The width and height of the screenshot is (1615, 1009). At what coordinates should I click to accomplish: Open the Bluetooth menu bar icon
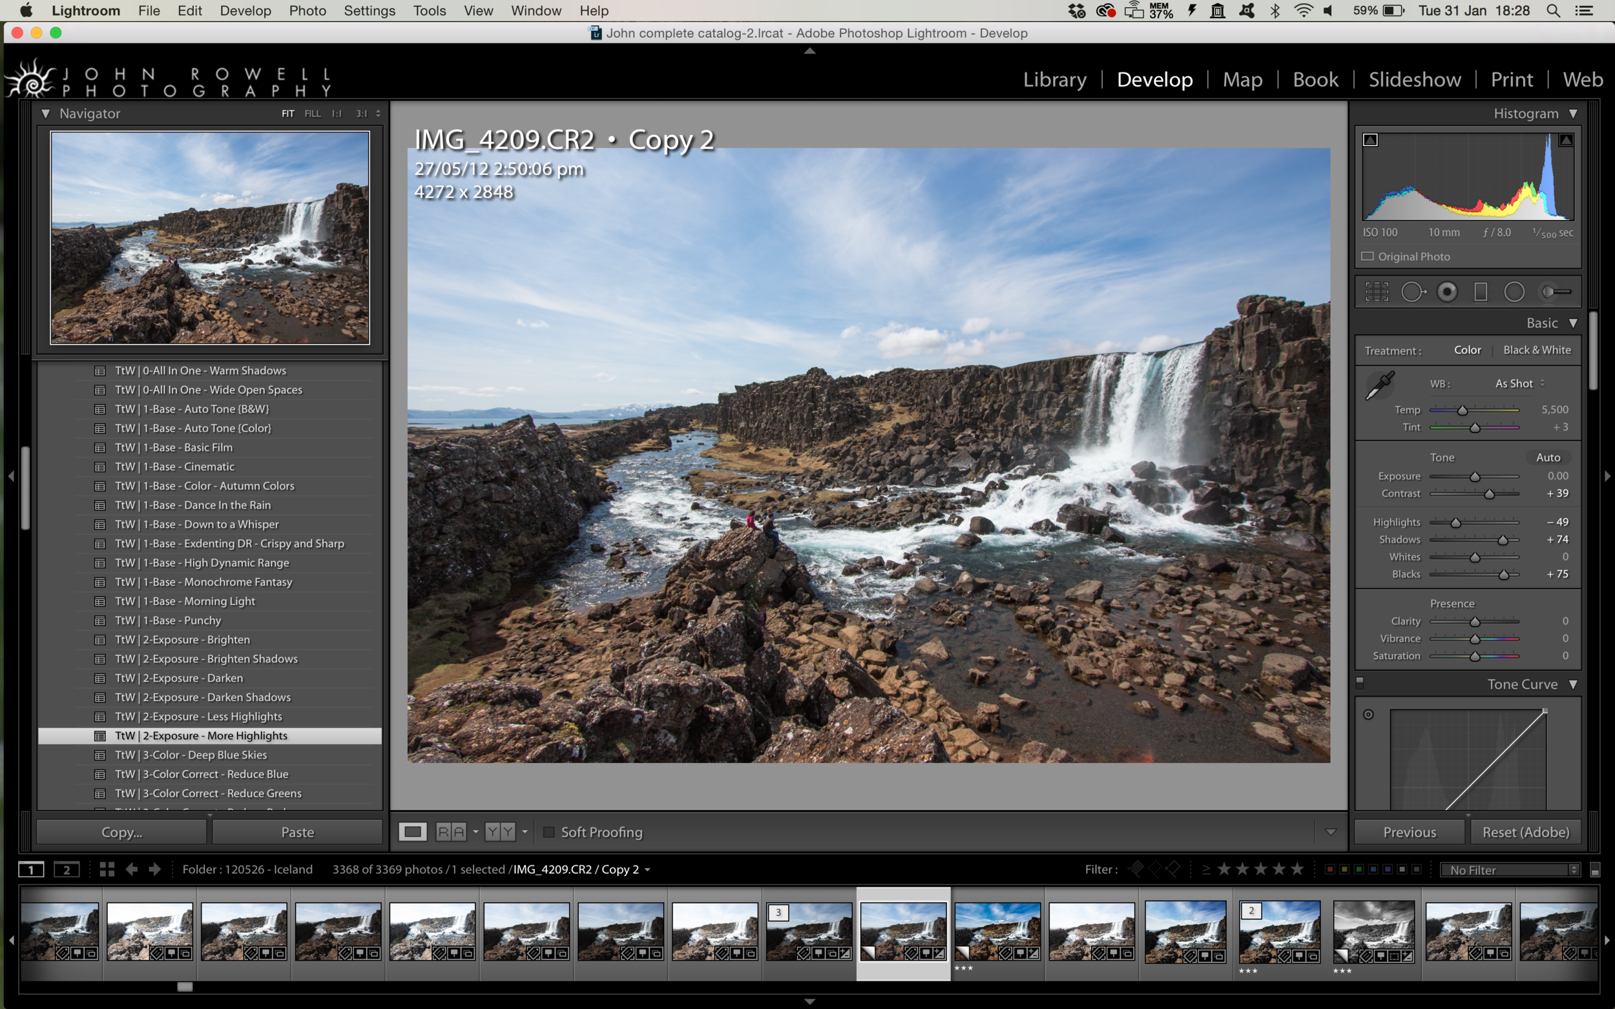[1275, 11]
